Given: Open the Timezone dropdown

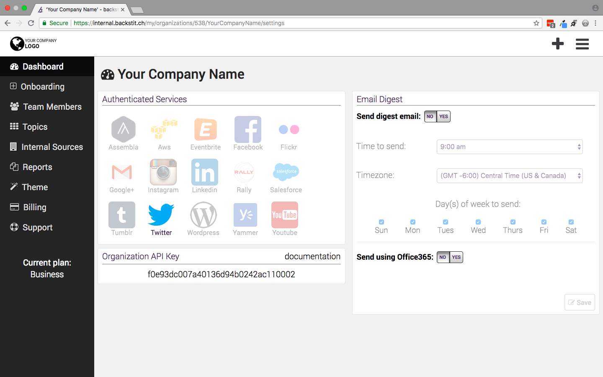Looking at the screenshot, I should 510,176.
